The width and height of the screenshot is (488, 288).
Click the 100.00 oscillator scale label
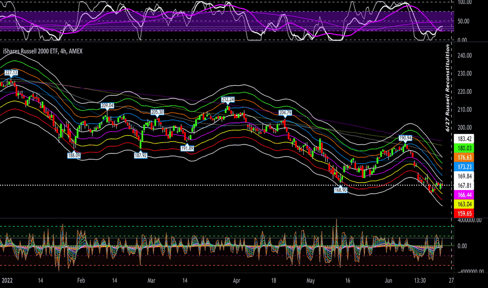[x=464, y=2]
